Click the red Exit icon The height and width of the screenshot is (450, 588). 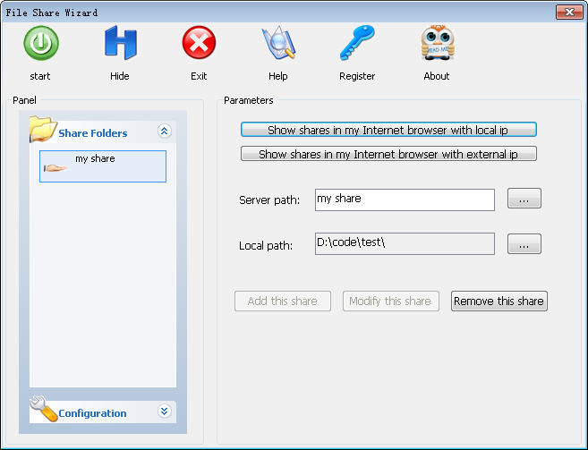tap(199, 43)
